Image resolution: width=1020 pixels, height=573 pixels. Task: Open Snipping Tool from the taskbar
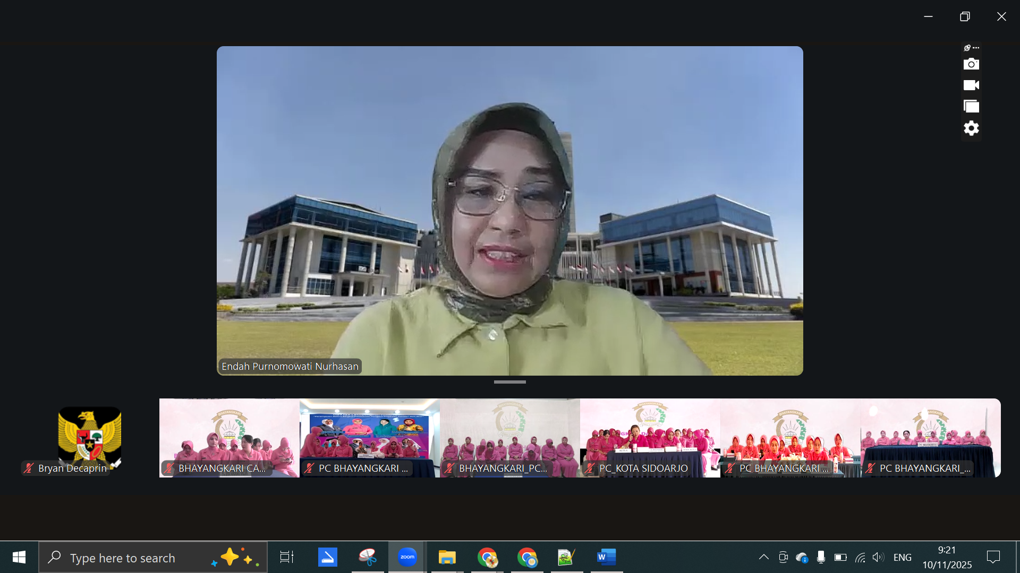click(x=368, y=557)
